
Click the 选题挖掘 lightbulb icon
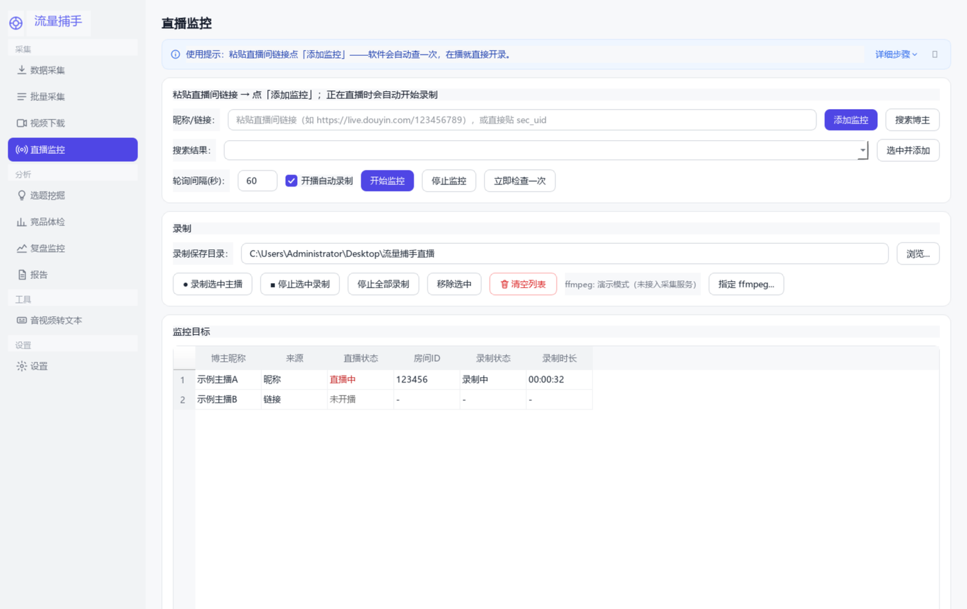[21, 195]
